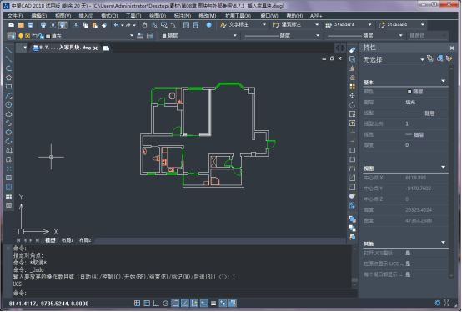Switch to the 布局1 layout tab
Viewport: 462px width, 312px height.
click(x=67, y=240)
